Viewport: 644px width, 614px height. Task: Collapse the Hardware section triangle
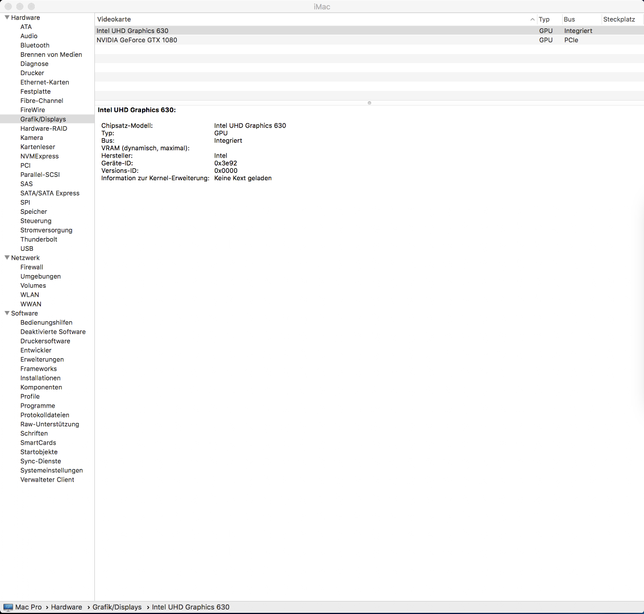[7, 18]
